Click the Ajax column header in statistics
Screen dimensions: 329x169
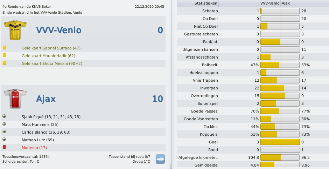click(x=286, y=4)
